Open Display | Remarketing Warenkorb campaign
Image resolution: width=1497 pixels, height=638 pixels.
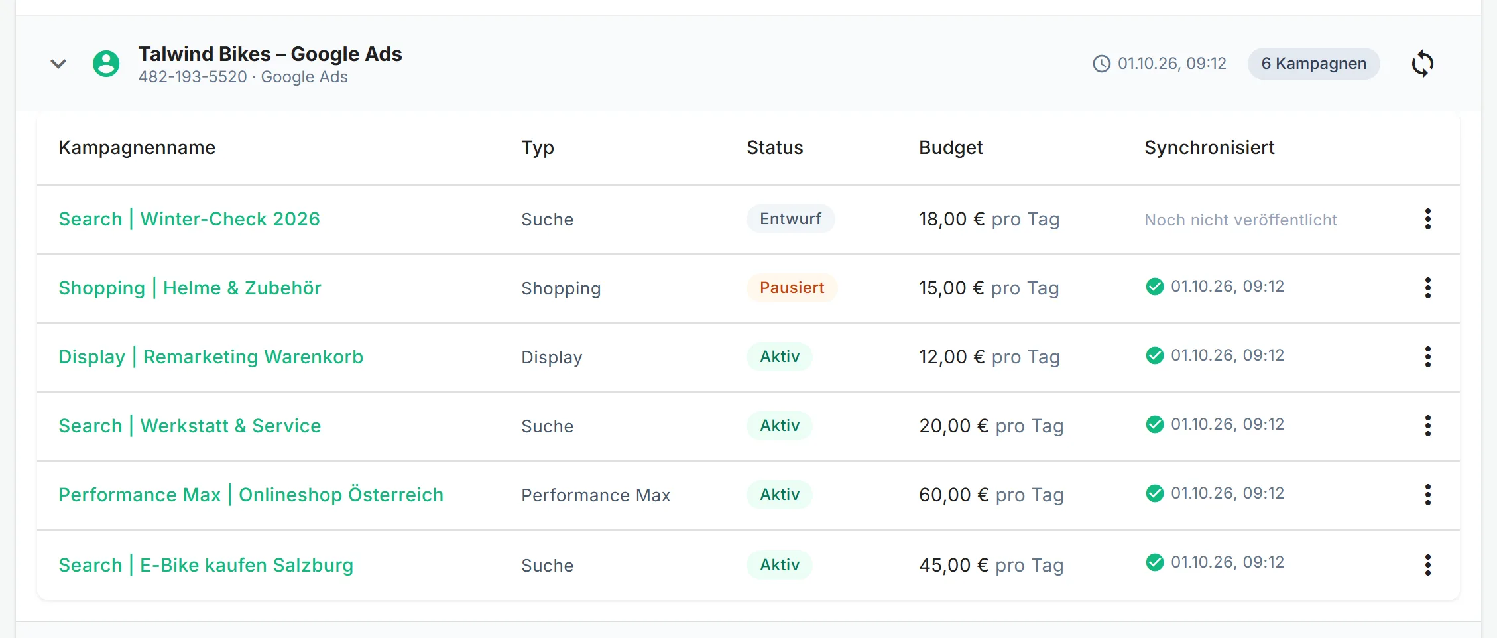coord(211,357)
